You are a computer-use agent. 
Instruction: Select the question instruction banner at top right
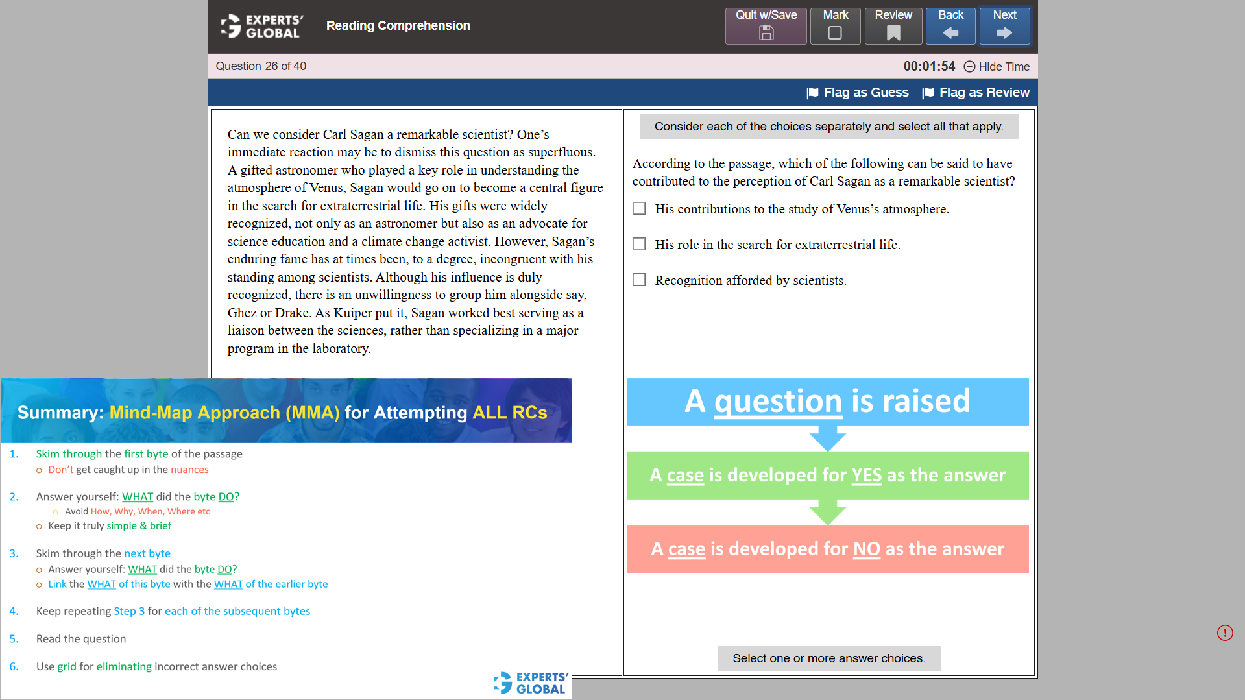tap(828, 126)
